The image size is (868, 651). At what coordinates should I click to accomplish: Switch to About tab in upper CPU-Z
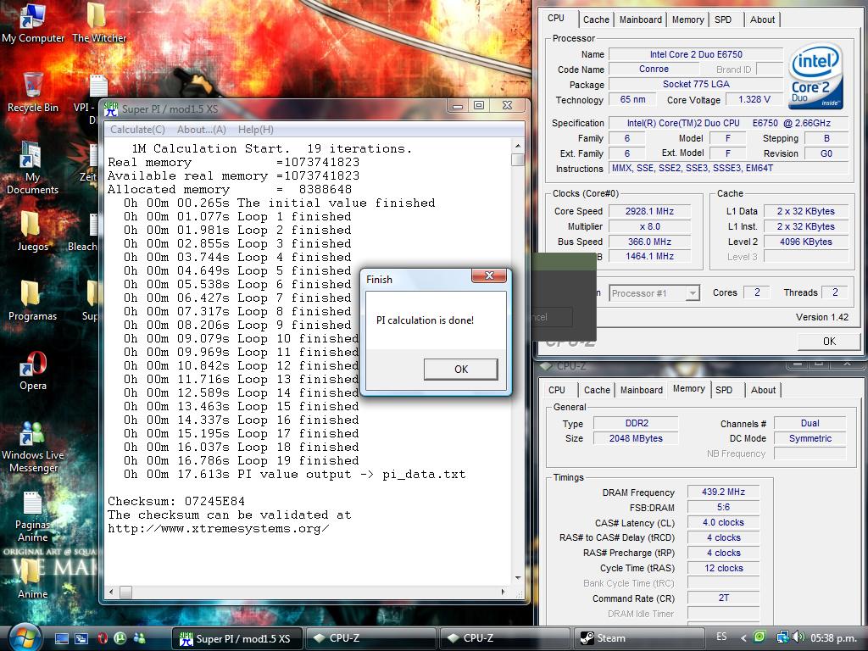pos(762,20)
